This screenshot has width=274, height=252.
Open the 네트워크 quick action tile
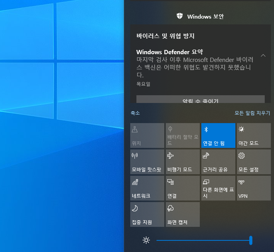[x=147, y=188]
